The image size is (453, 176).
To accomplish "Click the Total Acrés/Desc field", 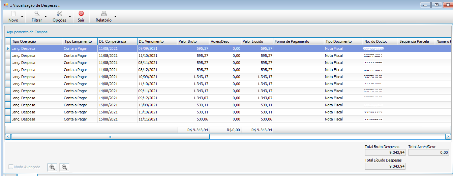I will (428, 153).
